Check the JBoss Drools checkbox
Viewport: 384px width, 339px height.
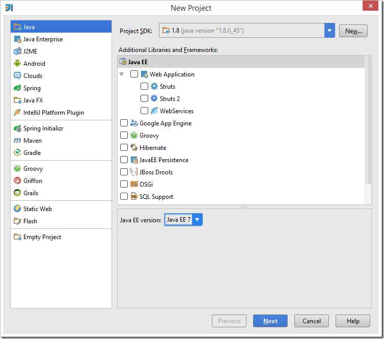coord(124,172)
